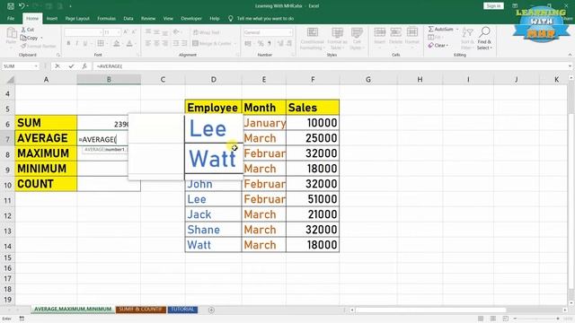This screenshot has width=575, height=323.
Task: Switch to the Formulas tab
Action: (106, 18)
